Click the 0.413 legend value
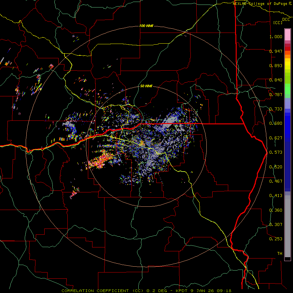This screenshot has width=293, height=293. pyautogui.click(x=276, y=196)
